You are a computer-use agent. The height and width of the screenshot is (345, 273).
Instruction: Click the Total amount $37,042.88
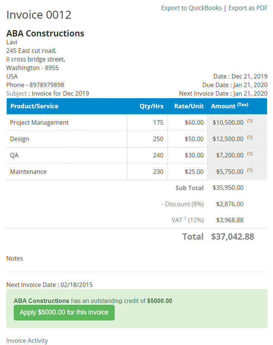click(x=232, y=237)
